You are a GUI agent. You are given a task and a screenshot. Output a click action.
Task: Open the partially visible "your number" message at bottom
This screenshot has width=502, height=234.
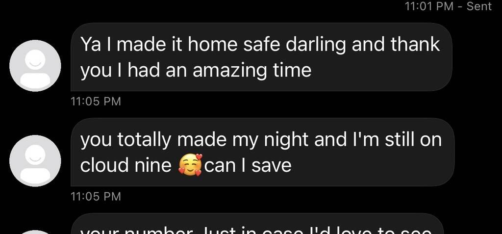pos(257,224)
